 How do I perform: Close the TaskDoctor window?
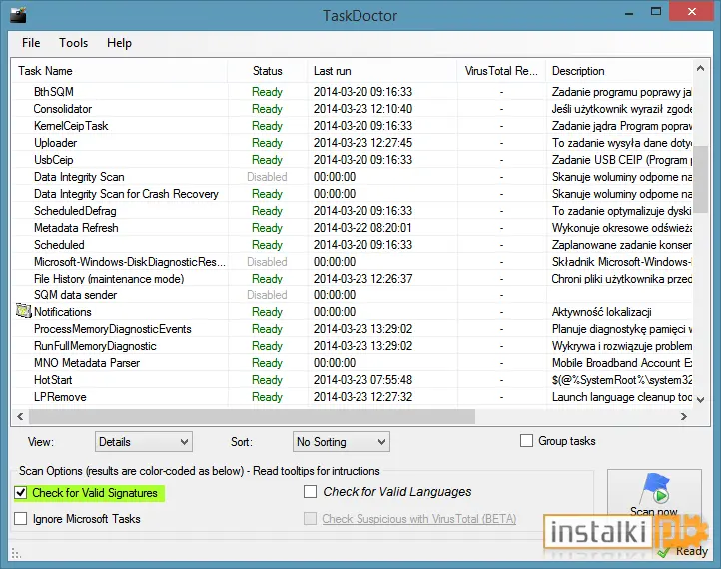(x=692, y=12)
